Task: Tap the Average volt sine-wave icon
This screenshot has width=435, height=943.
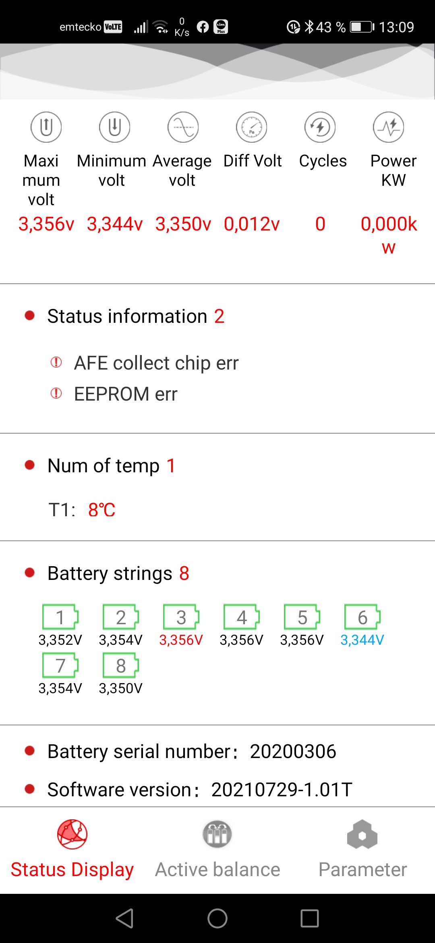Action: 183,127
